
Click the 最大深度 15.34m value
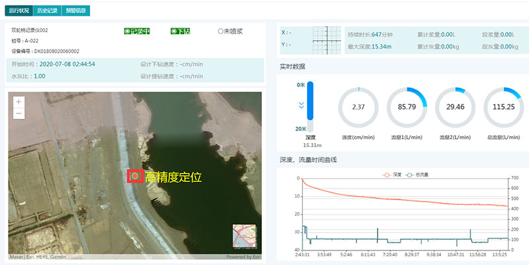[x=382, y=47]
